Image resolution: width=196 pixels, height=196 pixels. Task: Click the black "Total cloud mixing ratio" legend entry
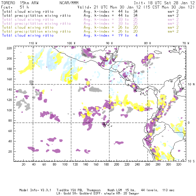(28, 11)
